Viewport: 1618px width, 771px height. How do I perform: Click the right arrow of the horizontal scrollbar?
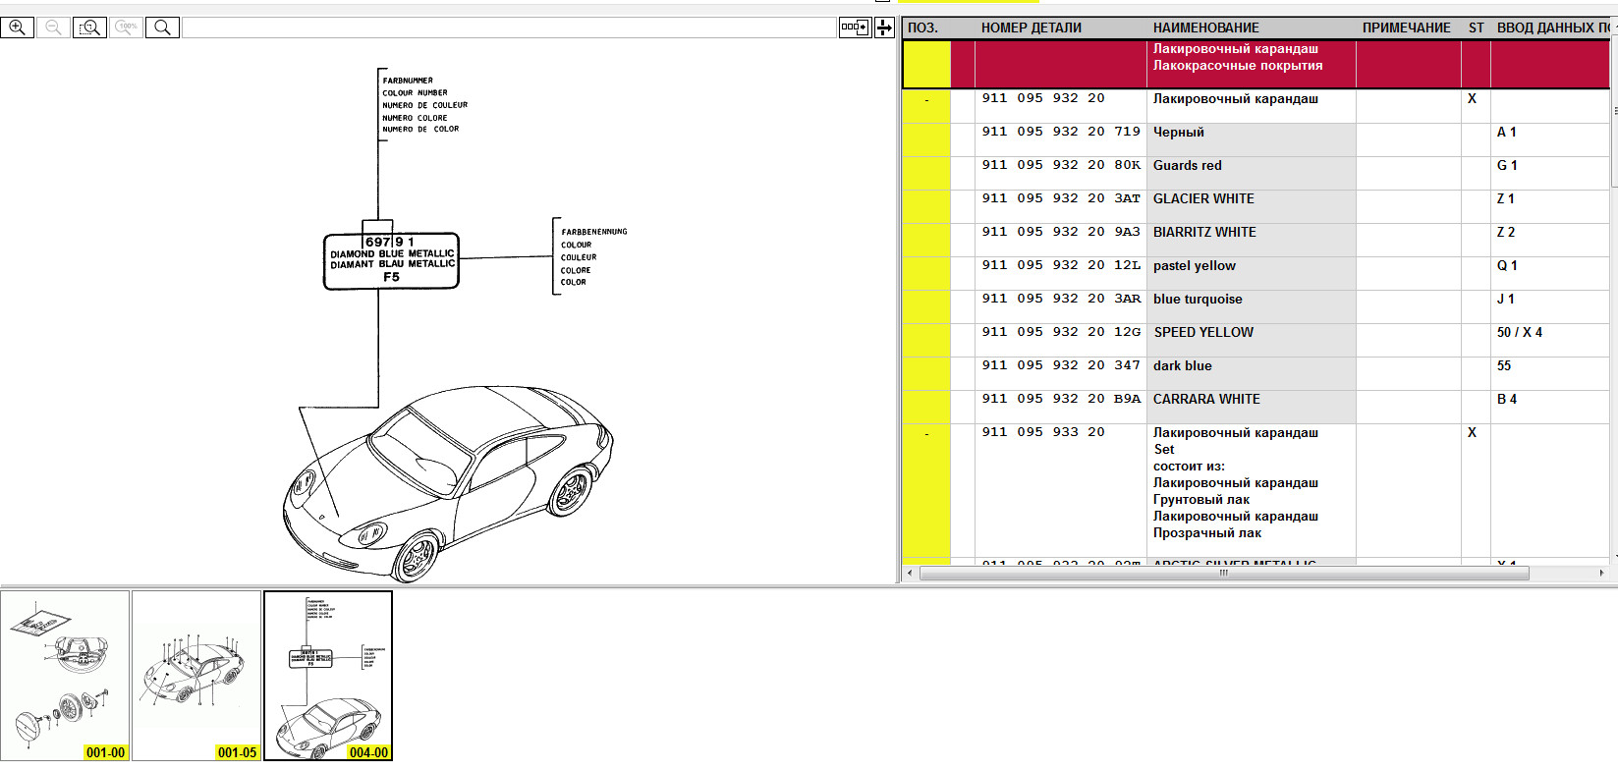pos(1601,573)
